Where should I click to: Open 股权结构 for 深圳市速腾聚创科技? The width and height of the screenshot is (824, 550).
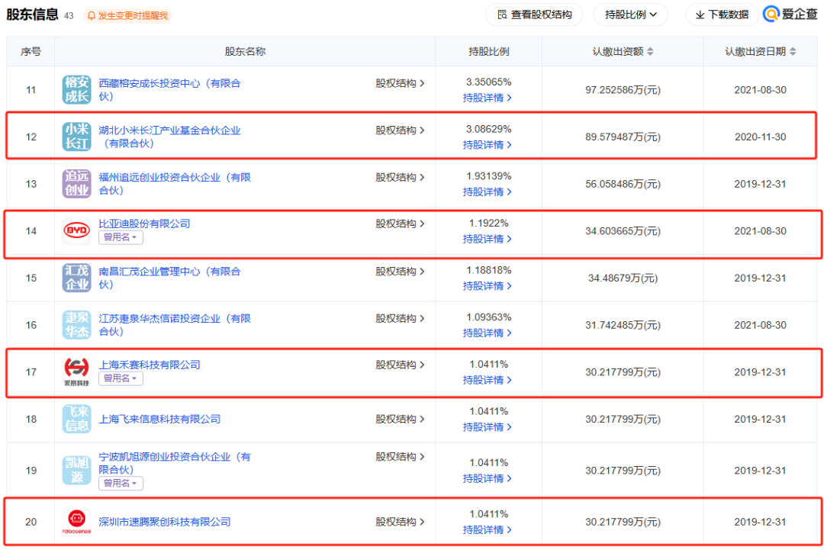click(400, 523)
